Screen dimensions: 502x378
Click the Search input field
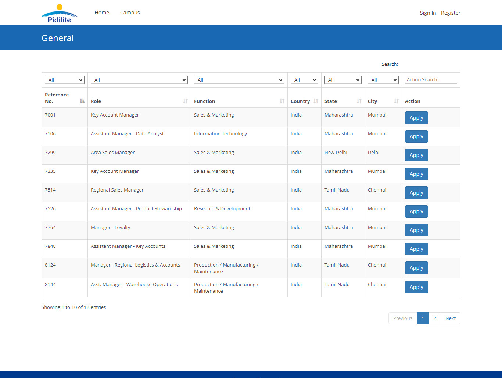429,64
